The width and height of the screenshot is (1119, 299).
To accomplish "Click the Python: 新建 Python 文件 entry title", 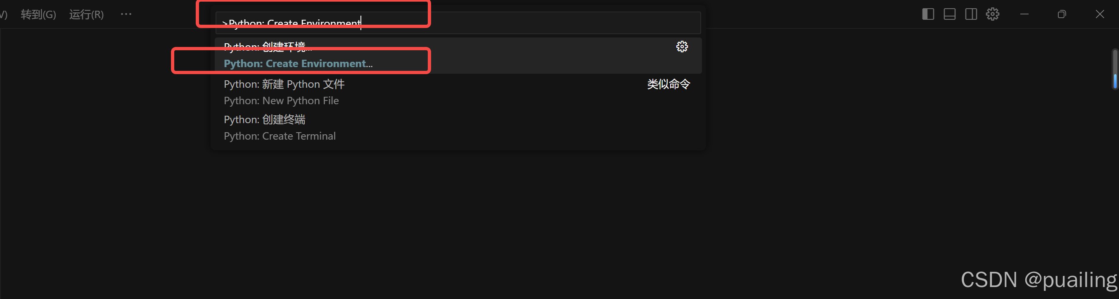I will [x=284, y=84].
